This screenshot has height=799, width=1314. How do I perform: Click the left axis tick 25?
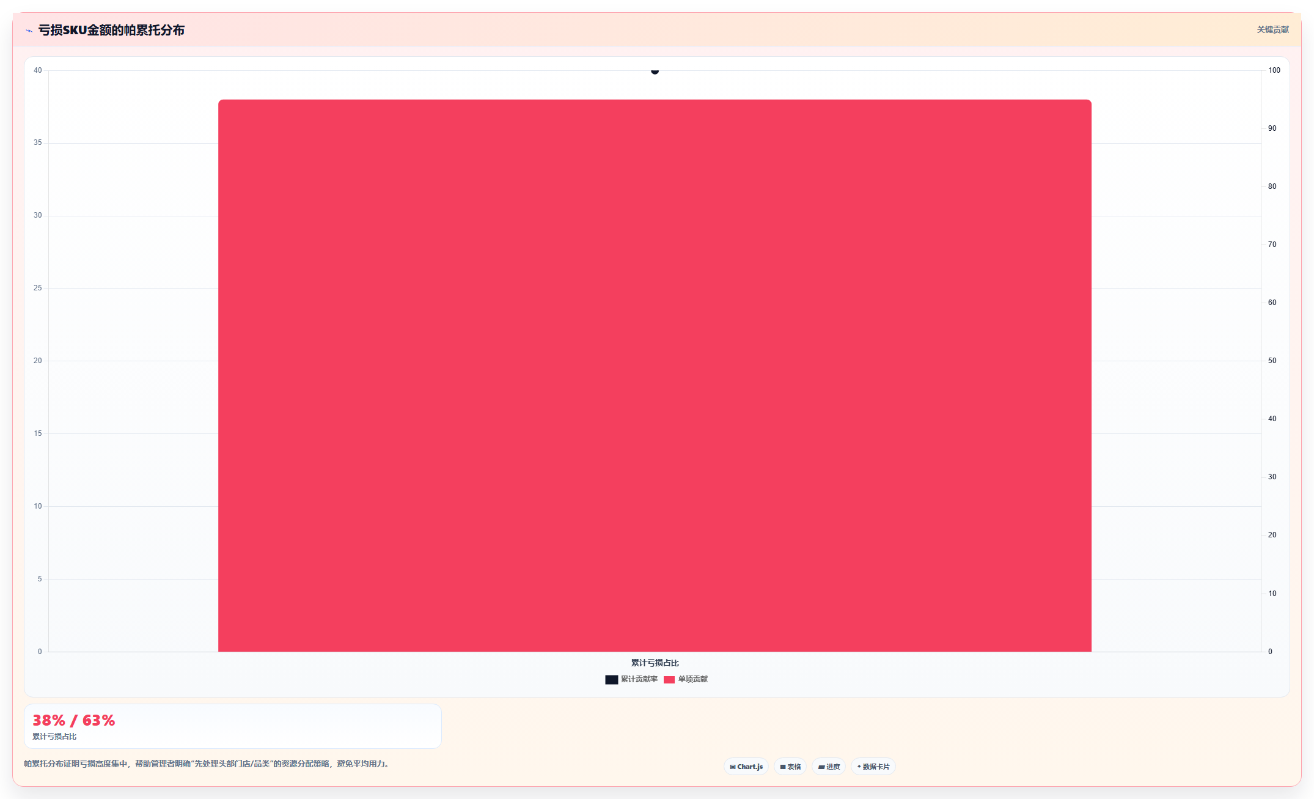38,288
